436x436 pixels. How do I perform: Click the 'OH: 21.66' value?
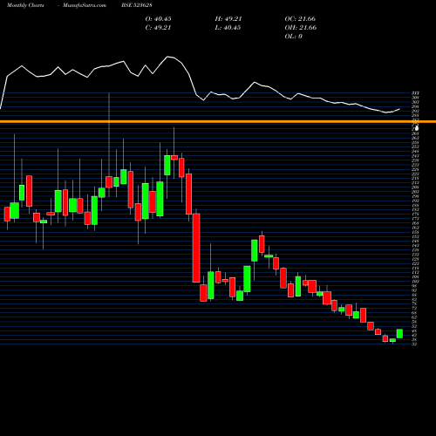point(301,28)
